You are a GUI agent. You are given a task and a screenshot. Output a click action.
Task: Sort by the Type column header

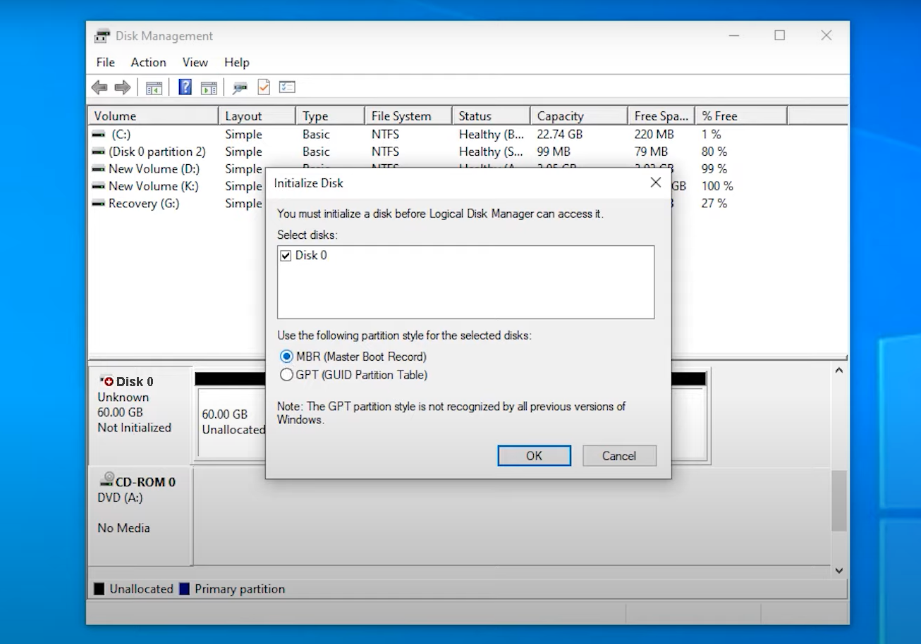[x=330, y=116]
